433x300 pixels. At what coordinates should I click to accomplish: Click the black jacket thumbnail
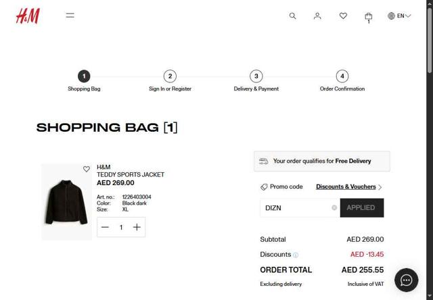(66, 201)
